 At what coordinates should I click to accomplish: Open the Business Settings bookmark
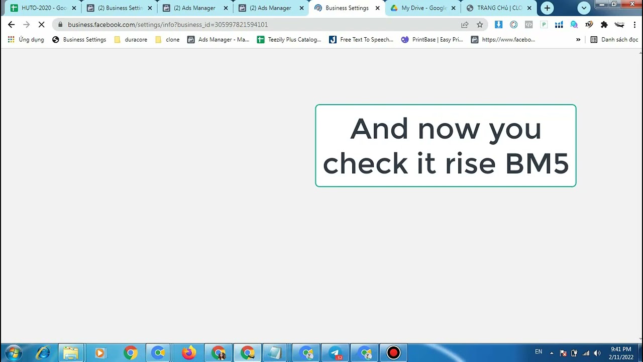tap(79, 40)
